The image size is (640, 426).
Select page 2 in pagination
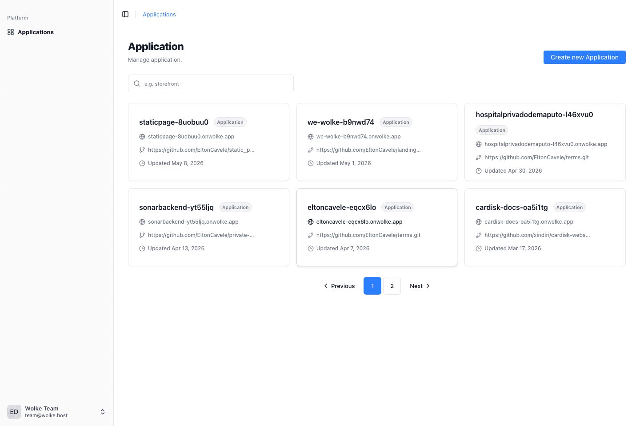click(392, 286)
